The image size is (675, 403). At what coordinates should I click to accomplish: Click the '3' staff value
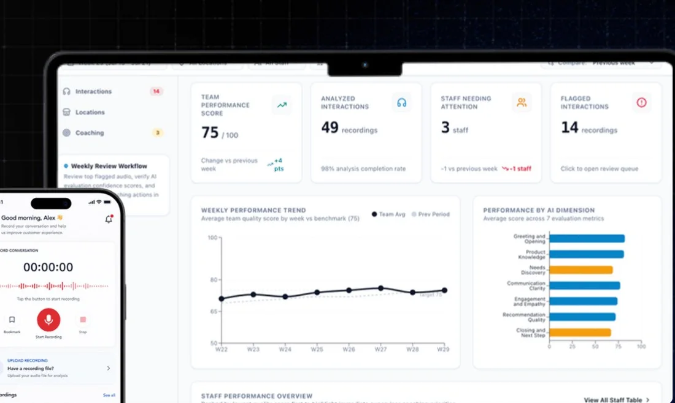[x=445, y=127]
